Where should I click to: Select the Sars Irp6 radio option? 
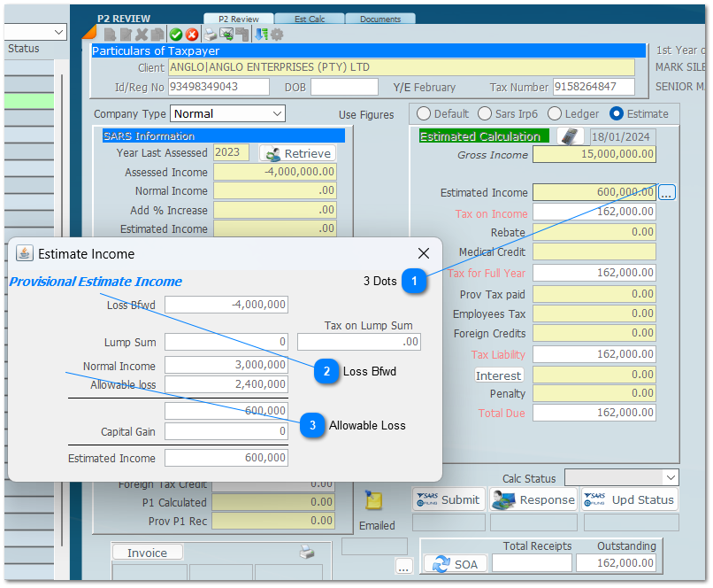(485, 113)
